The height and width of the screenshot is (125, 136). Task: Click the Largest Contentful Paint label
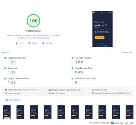18,79
